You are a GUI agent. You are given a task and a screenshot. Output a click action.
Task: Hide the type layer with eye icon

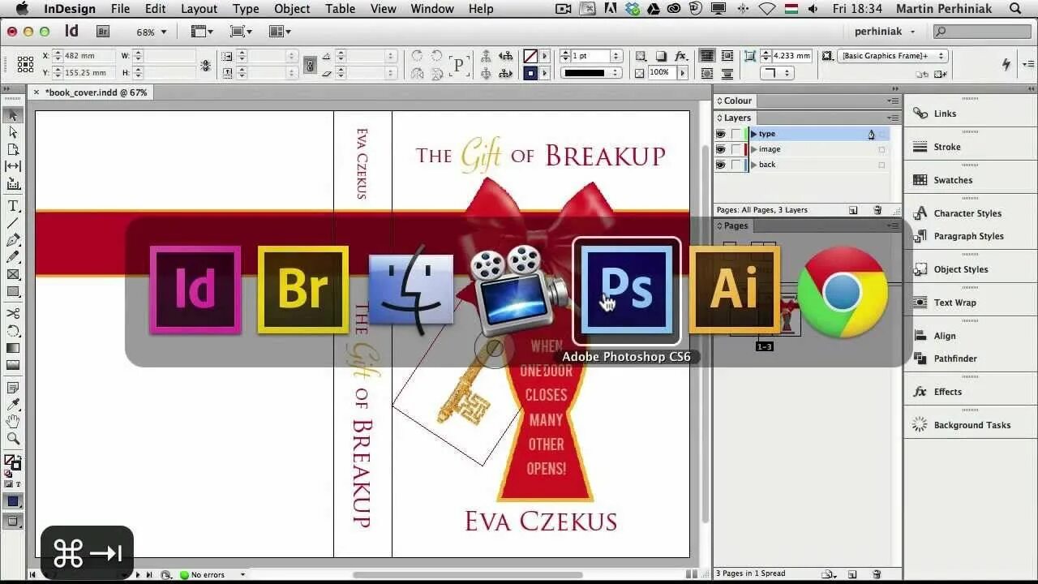[x=720, y=134]
